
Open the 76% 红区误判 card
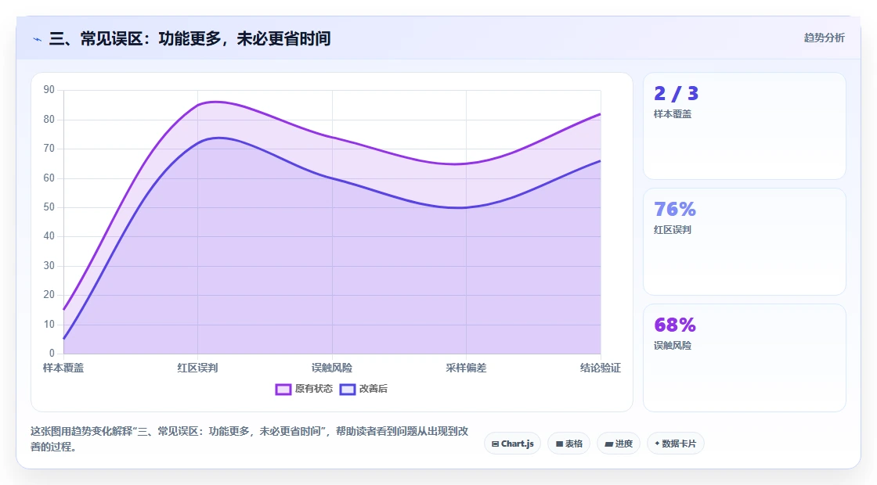click(x=745, y=242)
